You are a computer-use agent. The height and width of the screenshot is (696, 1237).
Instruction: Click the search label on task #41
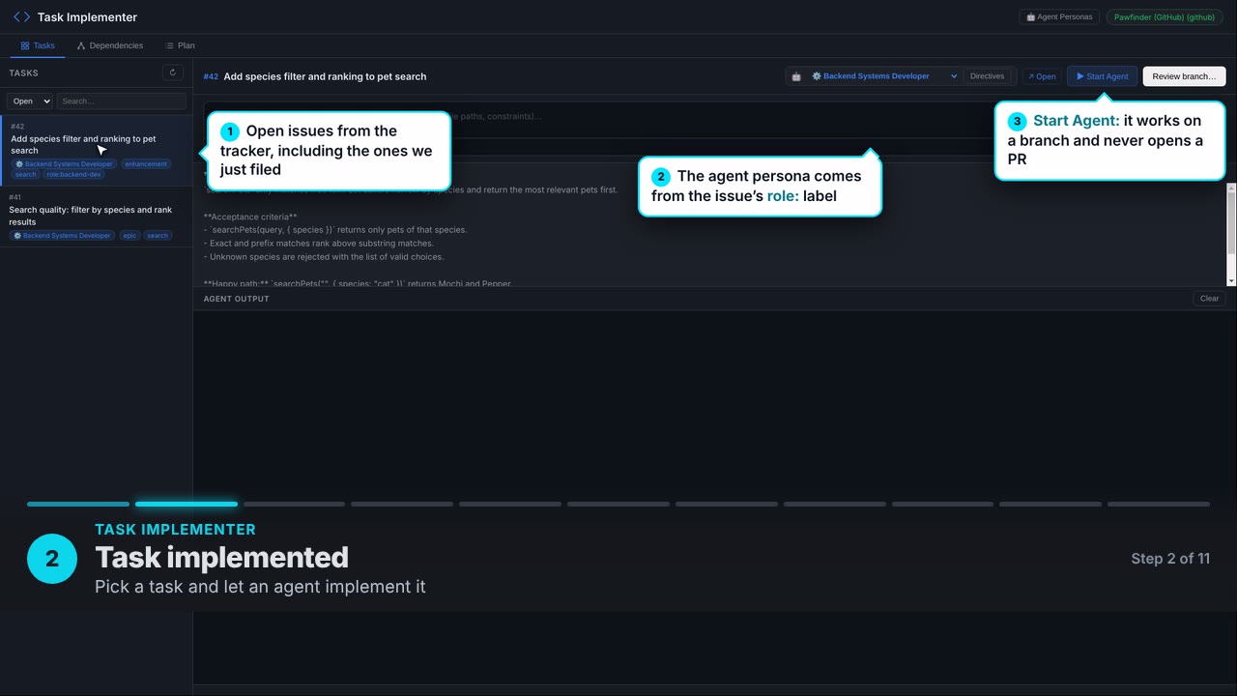tap(158, 236)
